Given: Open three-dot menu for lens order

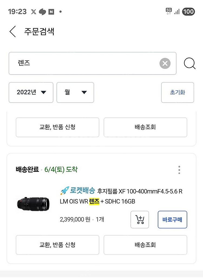Looking at the screenshot, I should [179, 170].
